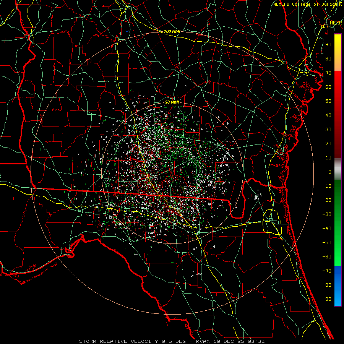Click the 90 value on the color scale
The width and height of the screenshot is (344, 344).
point(328,45)
